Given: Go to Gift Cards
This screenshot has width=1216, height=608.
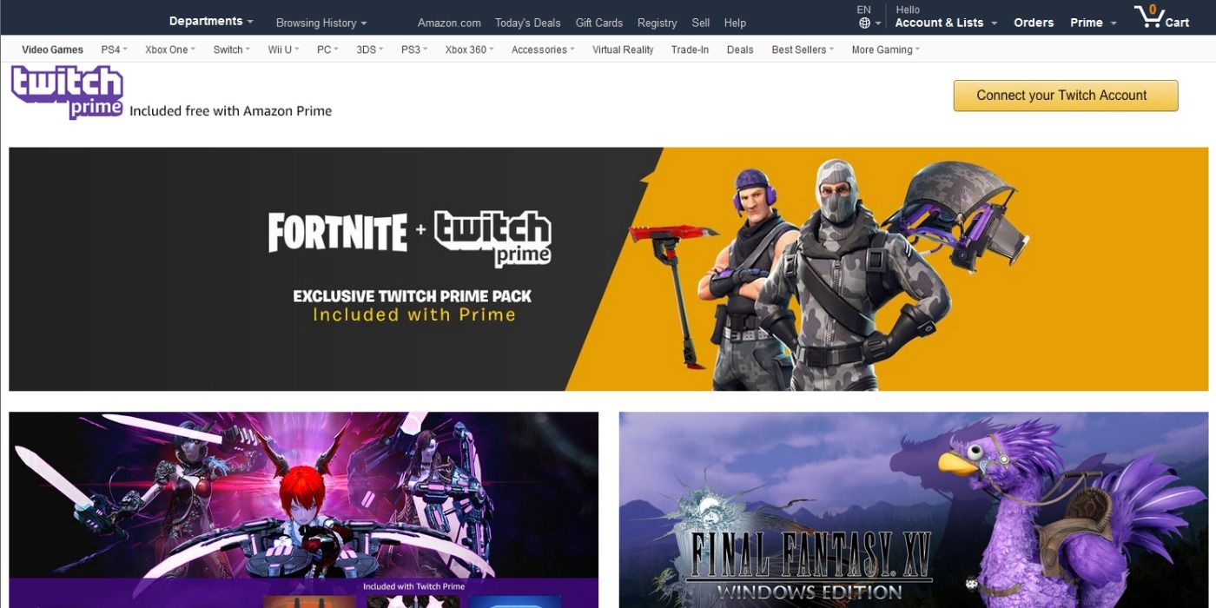Looking at the screenshot, I should (599, 23).
